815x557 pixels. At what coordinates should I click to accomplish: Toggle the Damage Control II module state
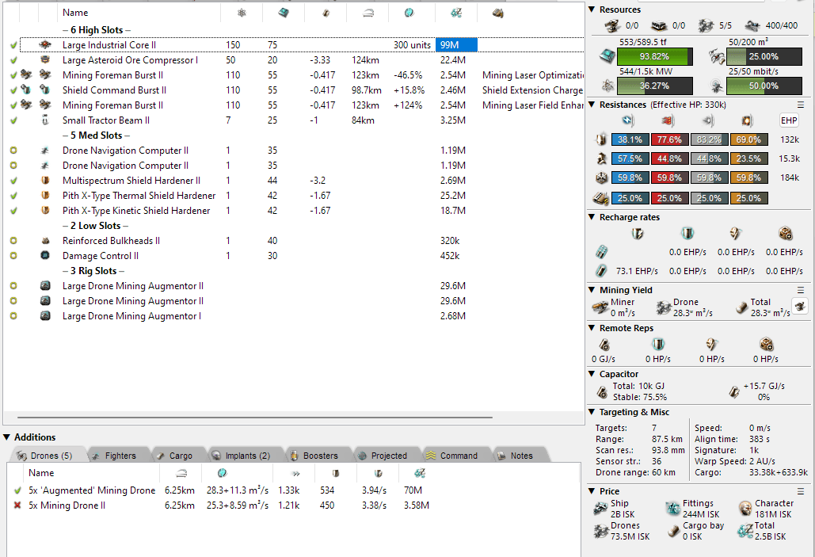[13, 256]
